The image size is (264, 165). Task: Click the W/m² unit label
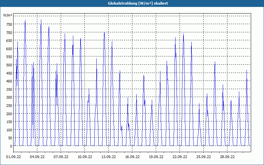coord(8,15)
